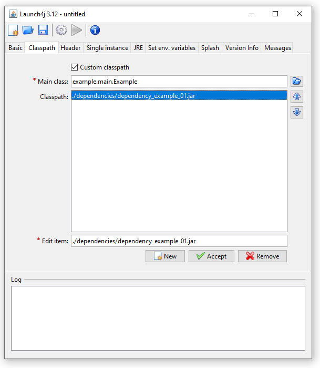Build wrapper with the gear icon
Viewport: 320px width, 368px height.
pos(61,31)
